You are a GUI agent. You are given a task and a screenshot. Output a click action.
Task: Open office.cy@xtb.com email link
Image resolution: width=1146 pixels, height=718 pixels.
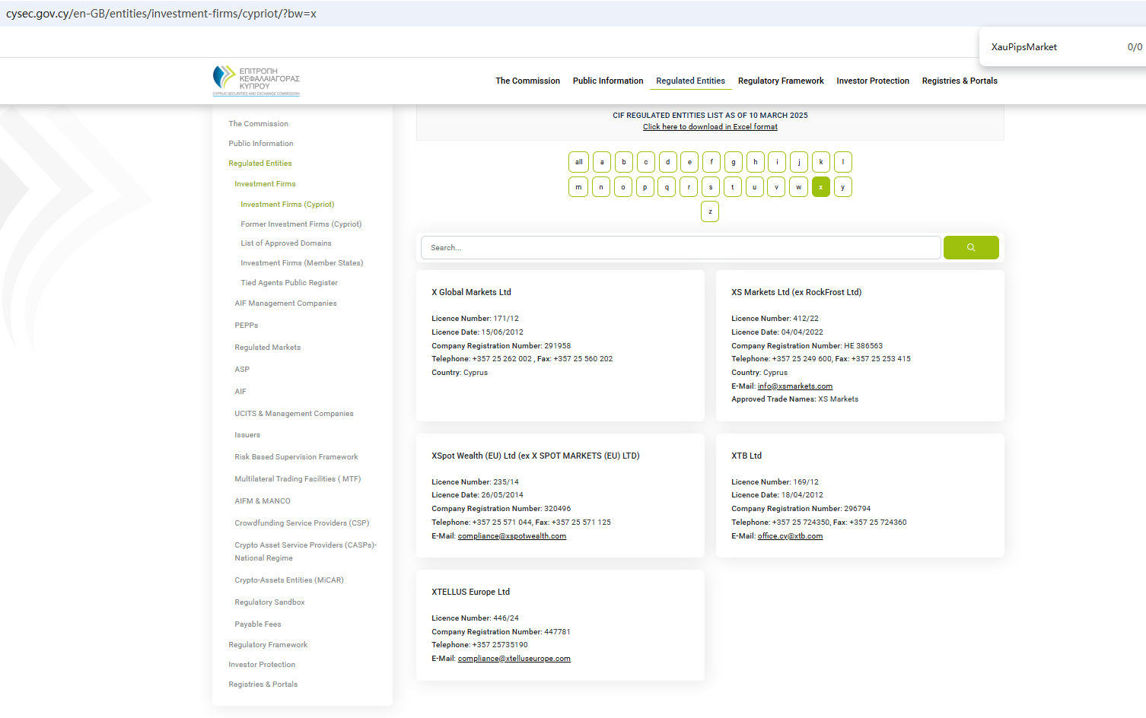click(x=790, y=536)
